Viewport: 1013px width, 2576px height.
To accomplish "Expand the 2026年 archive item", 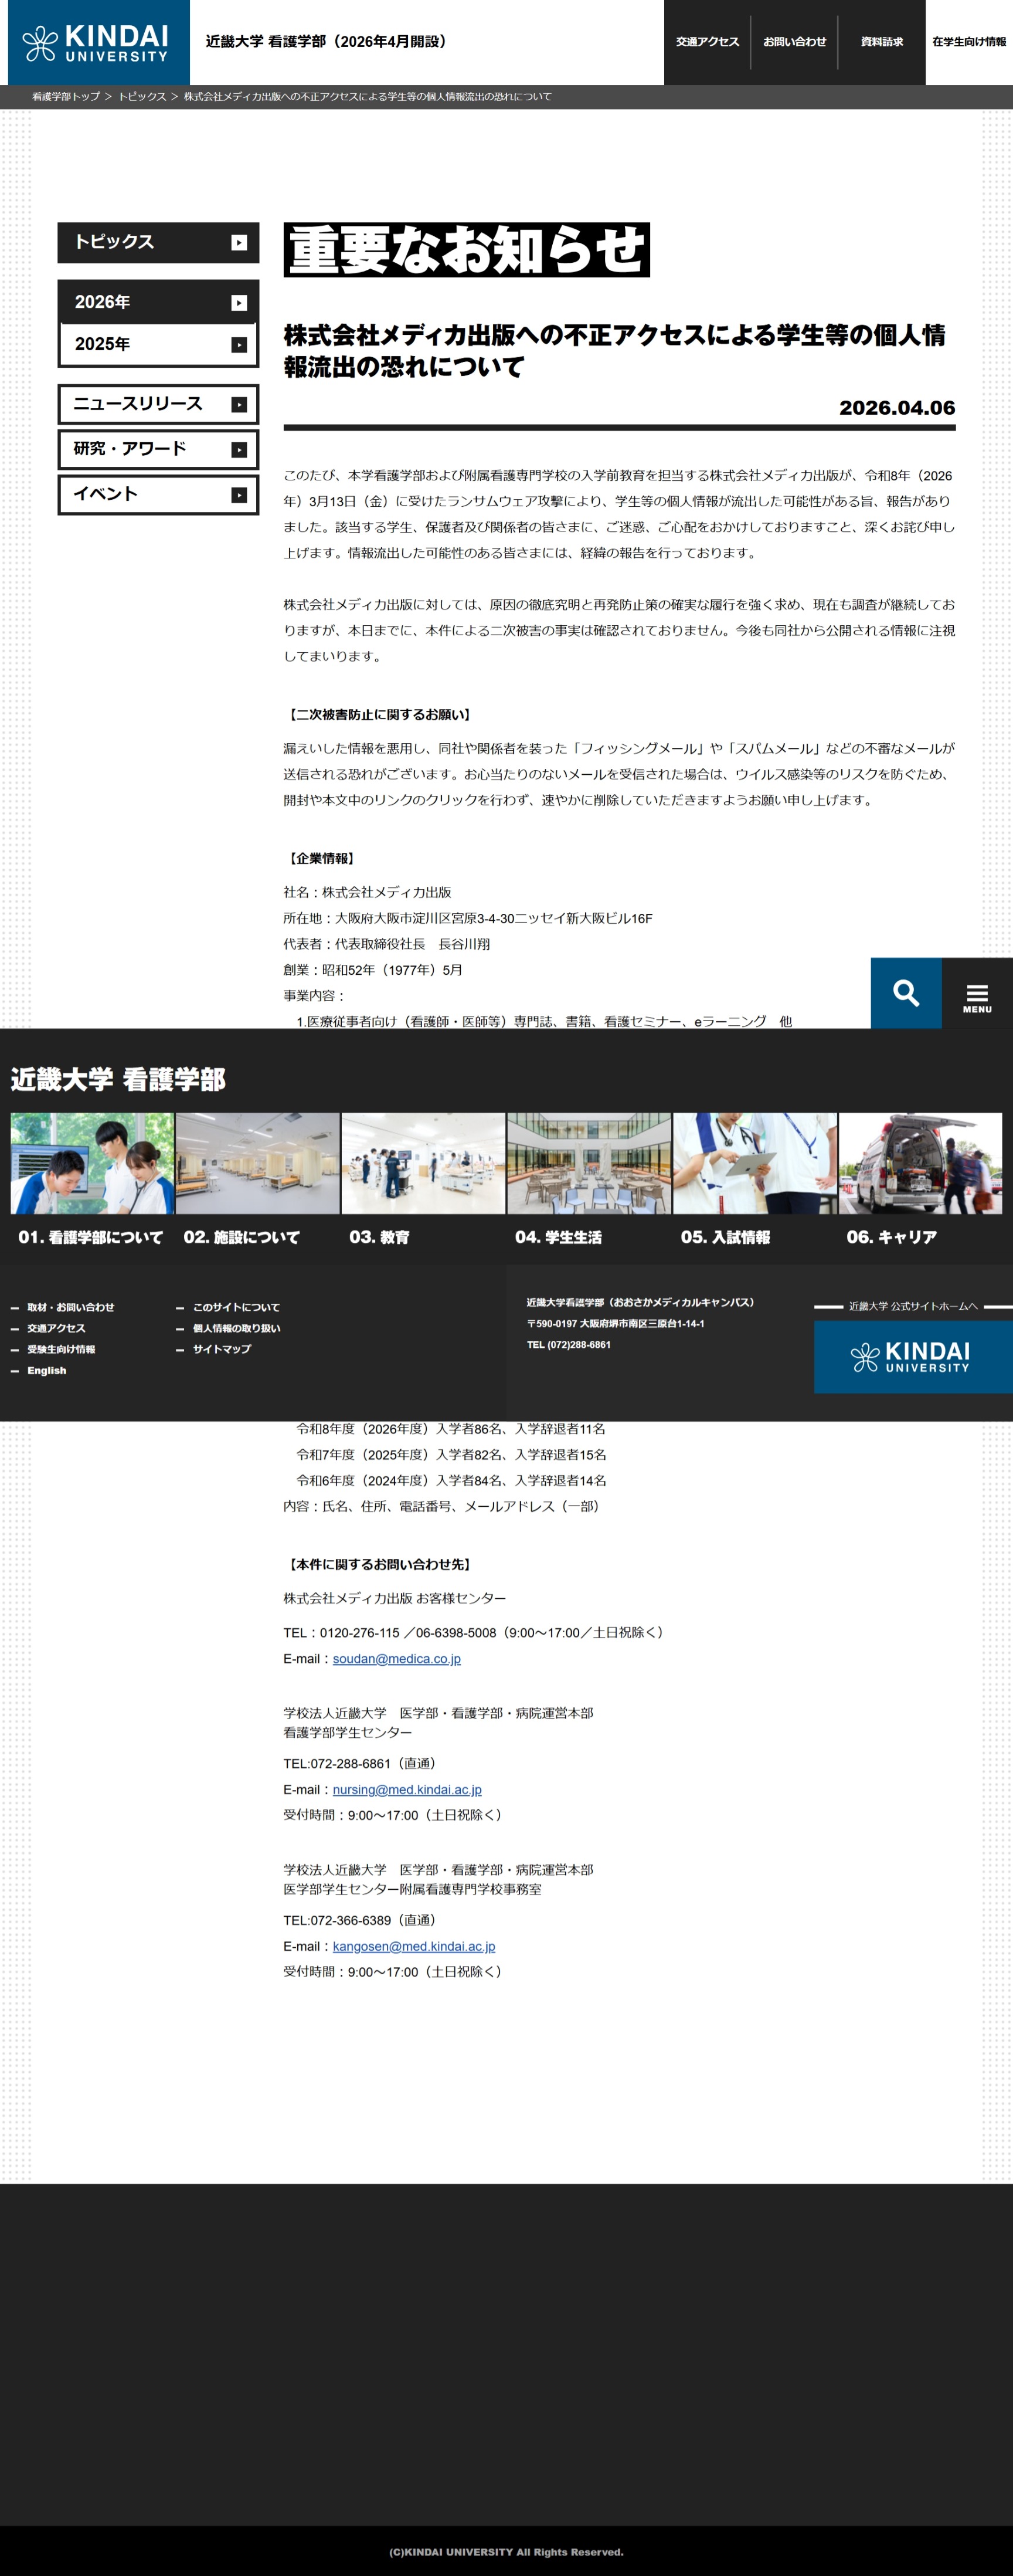I will pyautogui.click(x=158, y=302).
